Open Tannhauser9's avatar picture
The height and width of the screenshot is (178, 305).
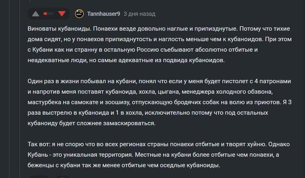pos(79,14)
